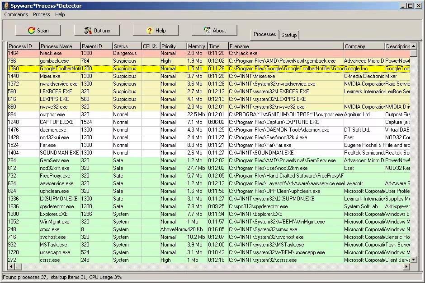The height and width of the screenshot is (283, 425).
Task: Open the About dialog button
Action: click(x=214, y=30)
